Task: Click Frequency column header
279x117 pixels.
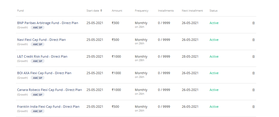Action: 142,10
